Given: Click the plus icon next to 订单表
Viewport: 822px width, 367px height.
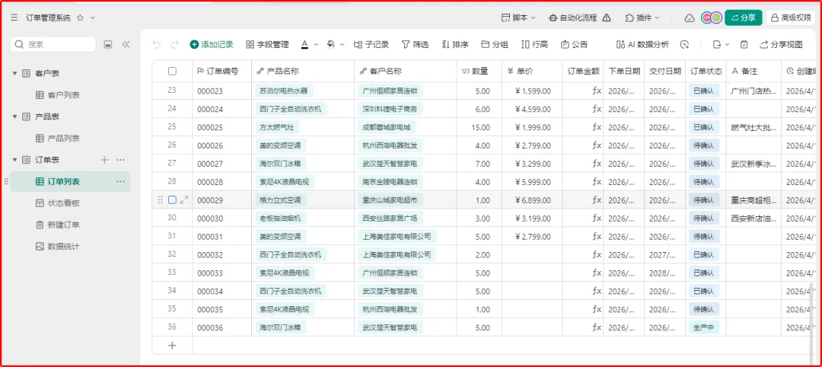Looking at the screenshot, I should click(104, 159).
